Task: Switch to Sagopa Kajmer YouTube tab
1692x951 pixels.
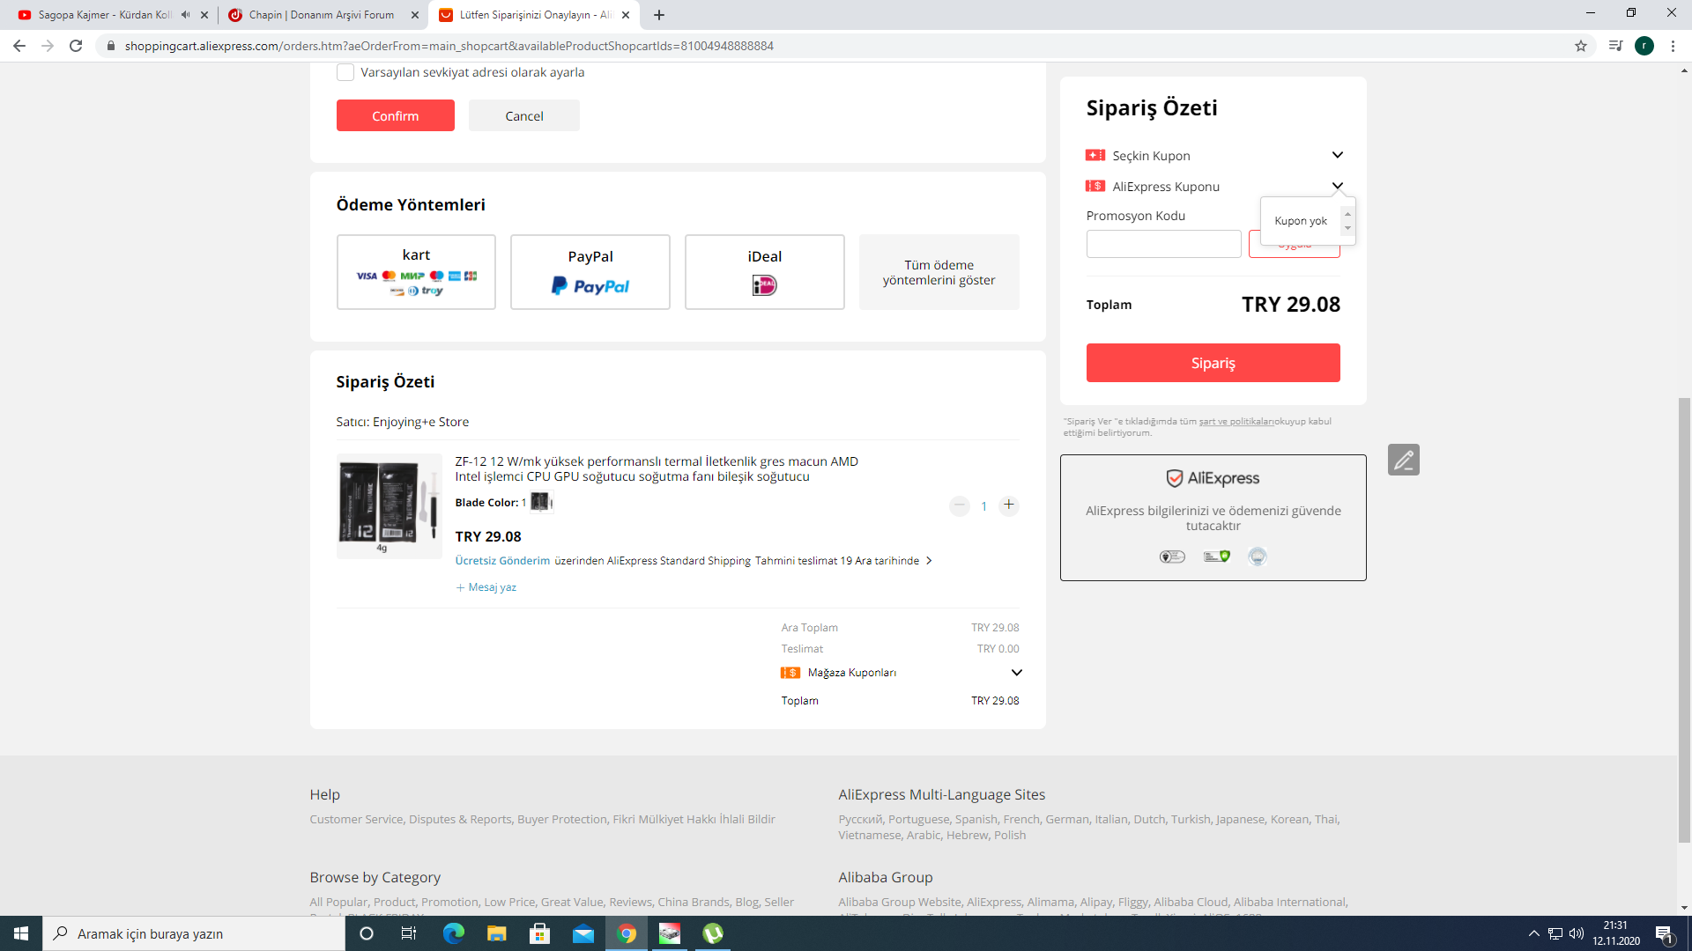Action: [104, 15]
